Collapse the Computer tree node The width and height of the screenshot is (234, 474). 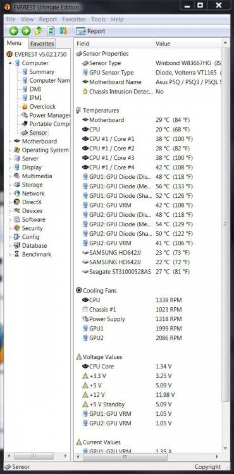(x=11, y=63)
